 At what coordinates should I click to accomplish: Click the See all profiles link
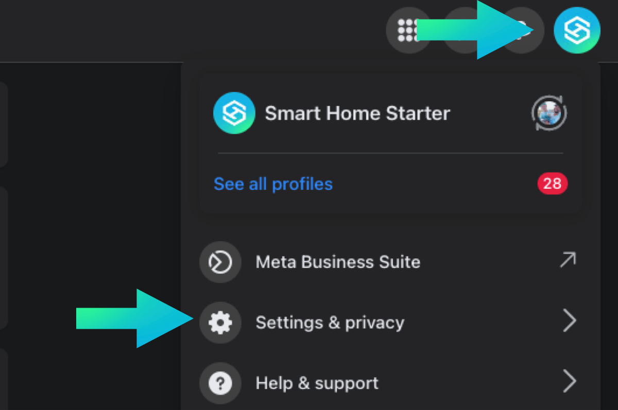[x=273, y=184]
